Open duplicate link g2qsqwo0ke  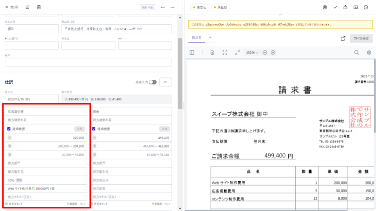(x=214, y=24)
